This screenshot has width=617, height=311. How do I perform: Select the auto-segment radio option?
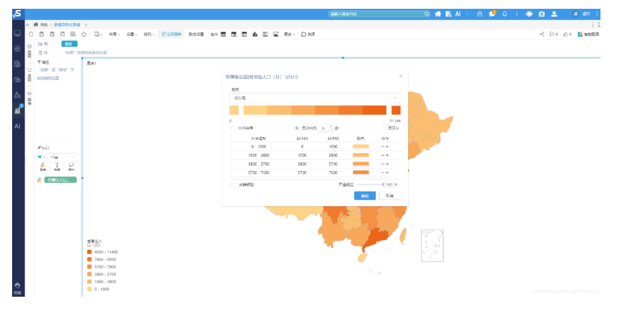click(x=297, y=128)
